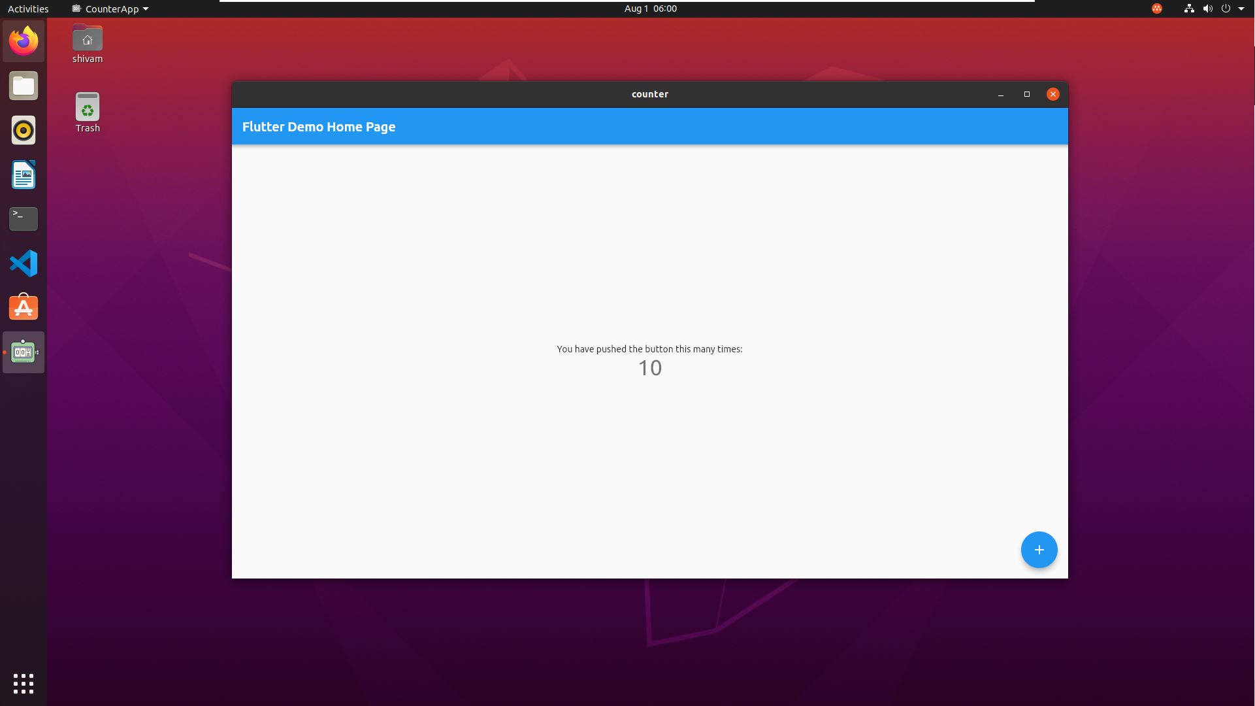The width and height of the screenshot is (1255, 706).
Task: Open the DocApp icon in dock
Action: coord(24,174)
